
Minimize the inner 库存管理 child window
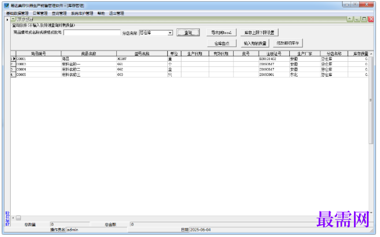(x=357, y=19)
